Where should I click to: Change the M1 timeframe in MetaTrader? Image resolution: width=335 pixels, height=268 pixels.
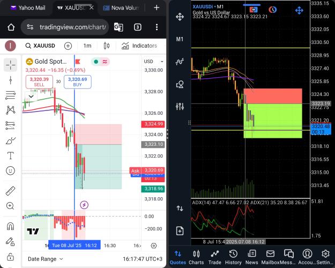pos(180,39)
